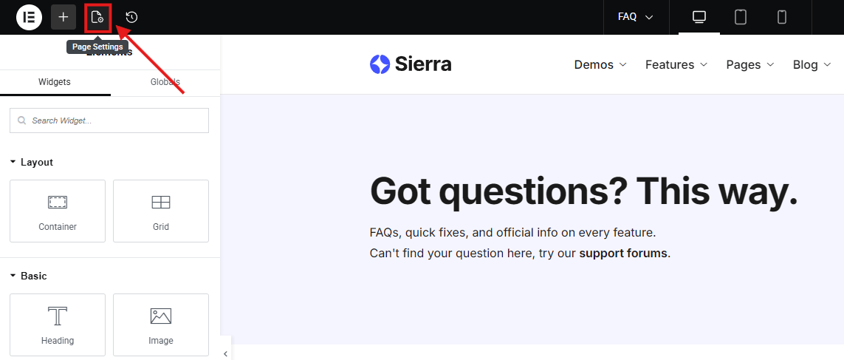Add the Container widget
This screenshot has width=844, height=360.
58,211
